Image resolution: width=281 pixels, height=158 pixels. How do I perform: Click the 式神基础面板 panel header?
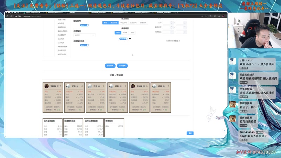49,121
